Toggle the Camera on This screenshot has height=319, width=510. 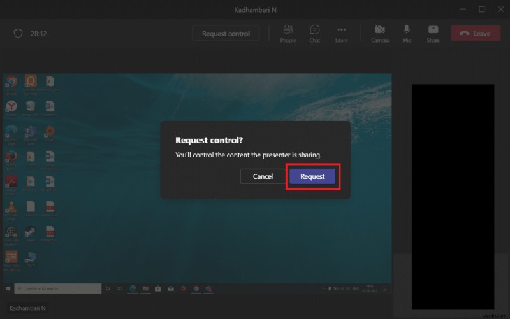click(x=380, y=34)
